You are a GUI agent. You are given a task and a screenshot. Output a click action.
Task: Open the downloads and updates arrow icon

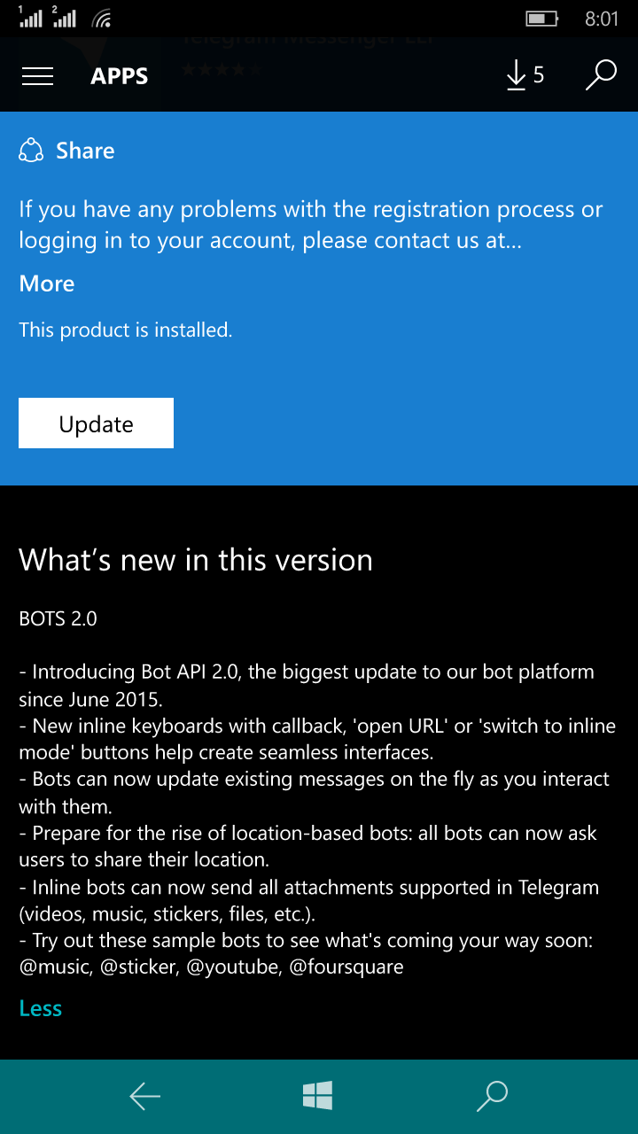[x=516, y=76]
